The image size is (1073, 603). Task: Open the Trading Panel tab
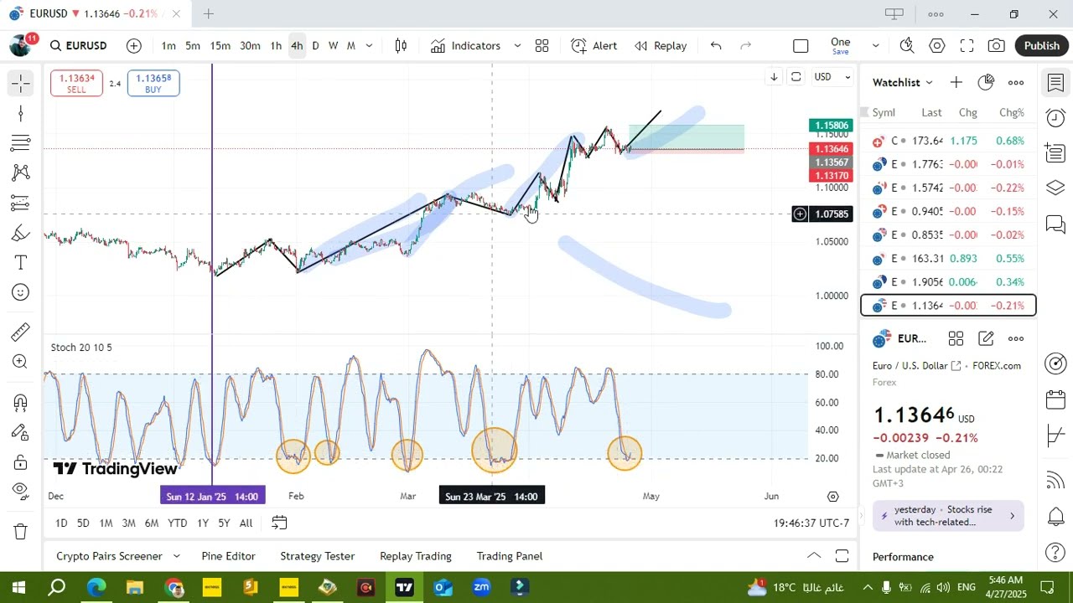pos(510,556)
